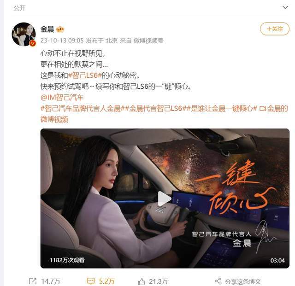Click the 分享这条博文 text
The height and width of the screenshot is (286, 295).
coord(243,281)
